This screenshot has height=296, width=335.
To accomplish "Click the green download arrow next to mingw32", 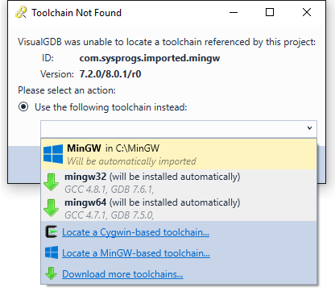I will point(51,182).
